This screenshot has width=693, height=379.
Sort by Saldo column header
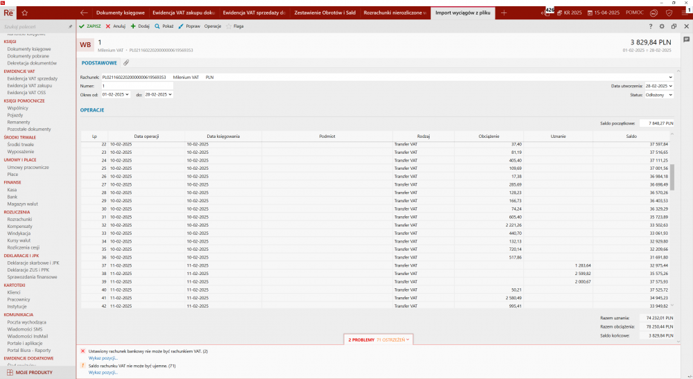[631, 136]
